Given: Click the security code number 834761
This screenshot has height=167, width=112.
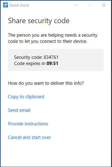Looking at the screenshot, I should pyautogui.click(x=51, y=57).
